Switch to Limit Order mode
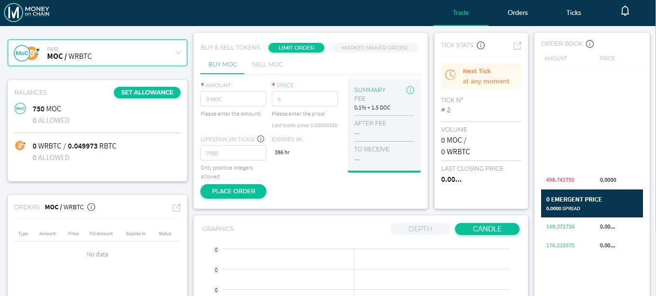The height and width of the screenshot is (296, 656). (296, 48)
